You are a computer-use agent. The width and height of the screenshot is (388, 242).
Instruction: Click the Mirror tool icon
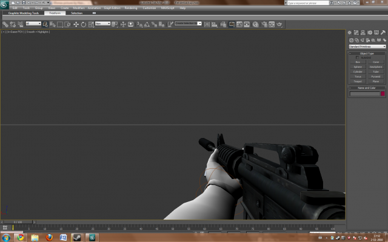pyautogui.click(x=207, y=24)
